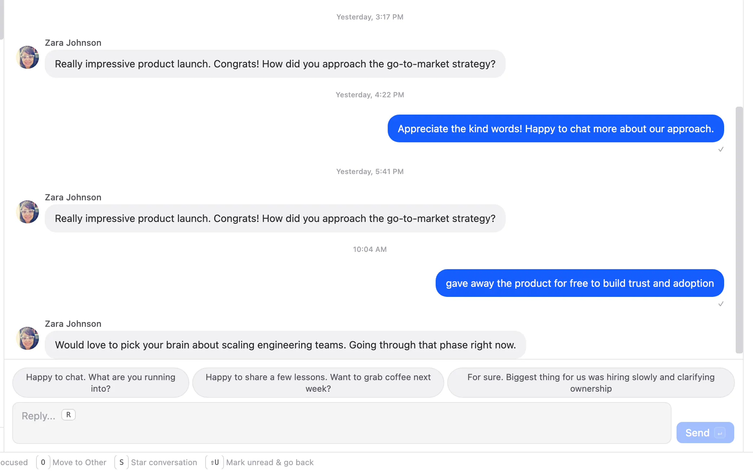Move to Other from bottom shortcut bar
The height and width of the screenshot is (472, 753).
click(x=79, y=462)
